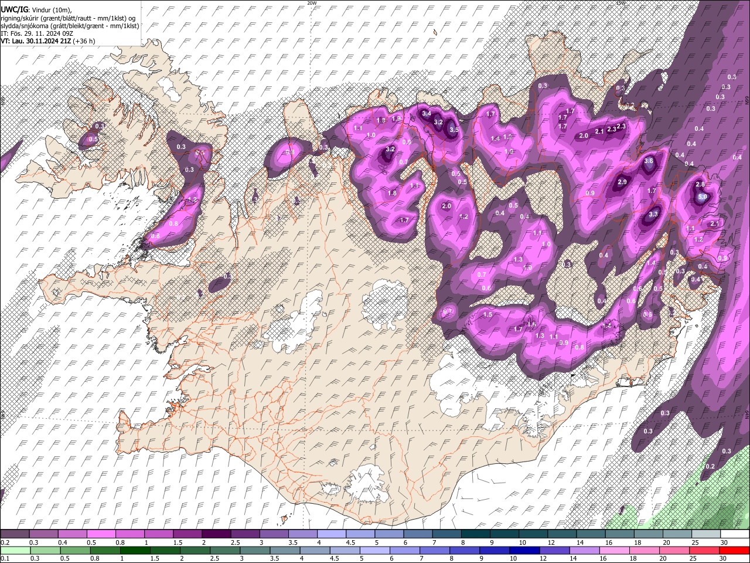Viewport: 750px width, 563px height.
Task: Click the '2.9' snowfall value on the map
Action: (622, 182)
